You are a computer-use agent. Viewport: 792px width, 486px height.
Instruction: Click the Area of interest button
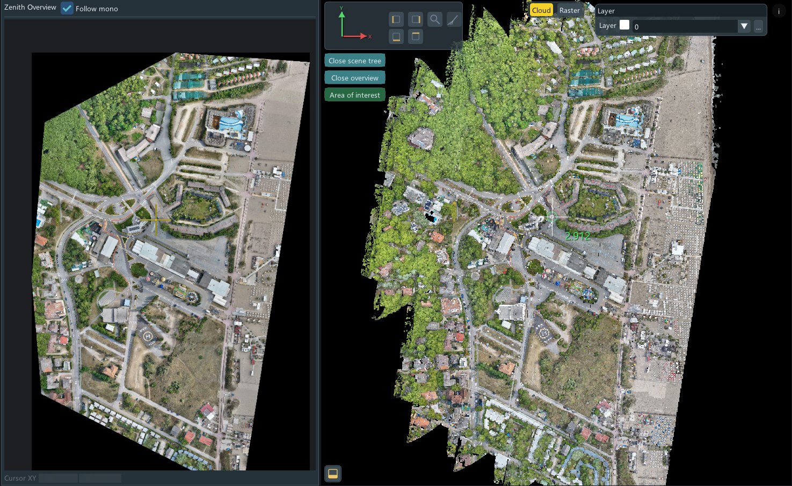pos(355,95)
